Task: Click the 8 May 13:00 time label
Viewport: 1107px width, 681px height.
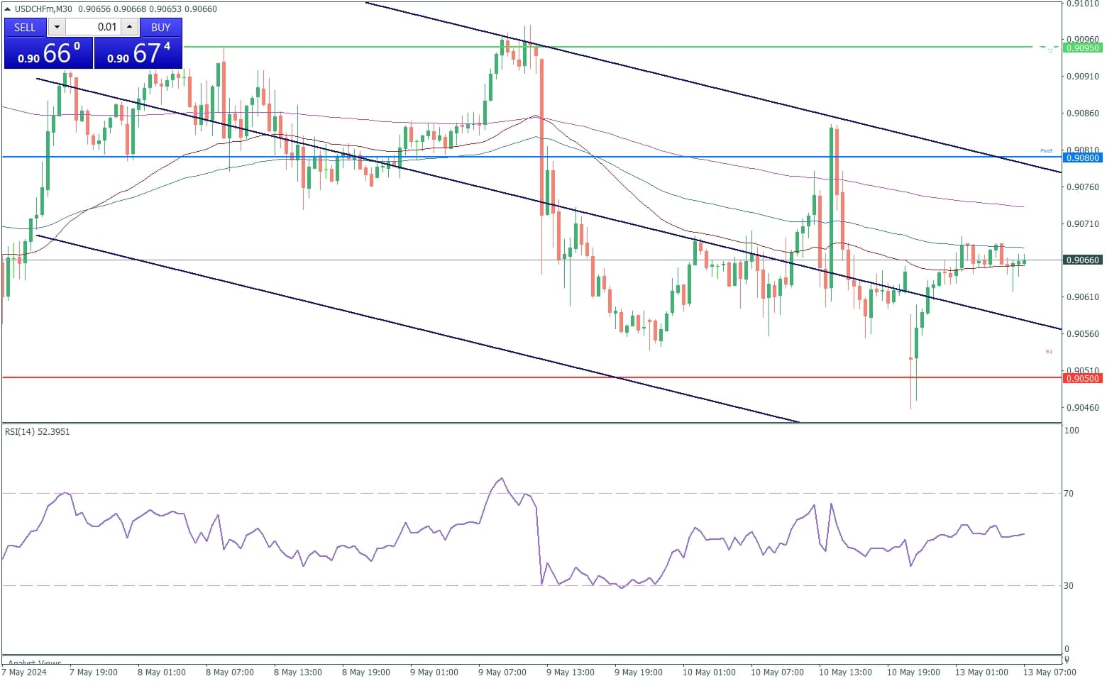Action: point(298,672)
